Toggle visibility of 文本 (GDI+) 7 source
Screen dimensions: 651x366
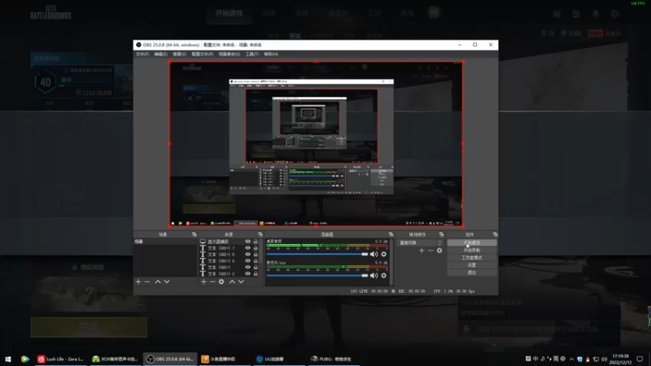click(247, 248)
